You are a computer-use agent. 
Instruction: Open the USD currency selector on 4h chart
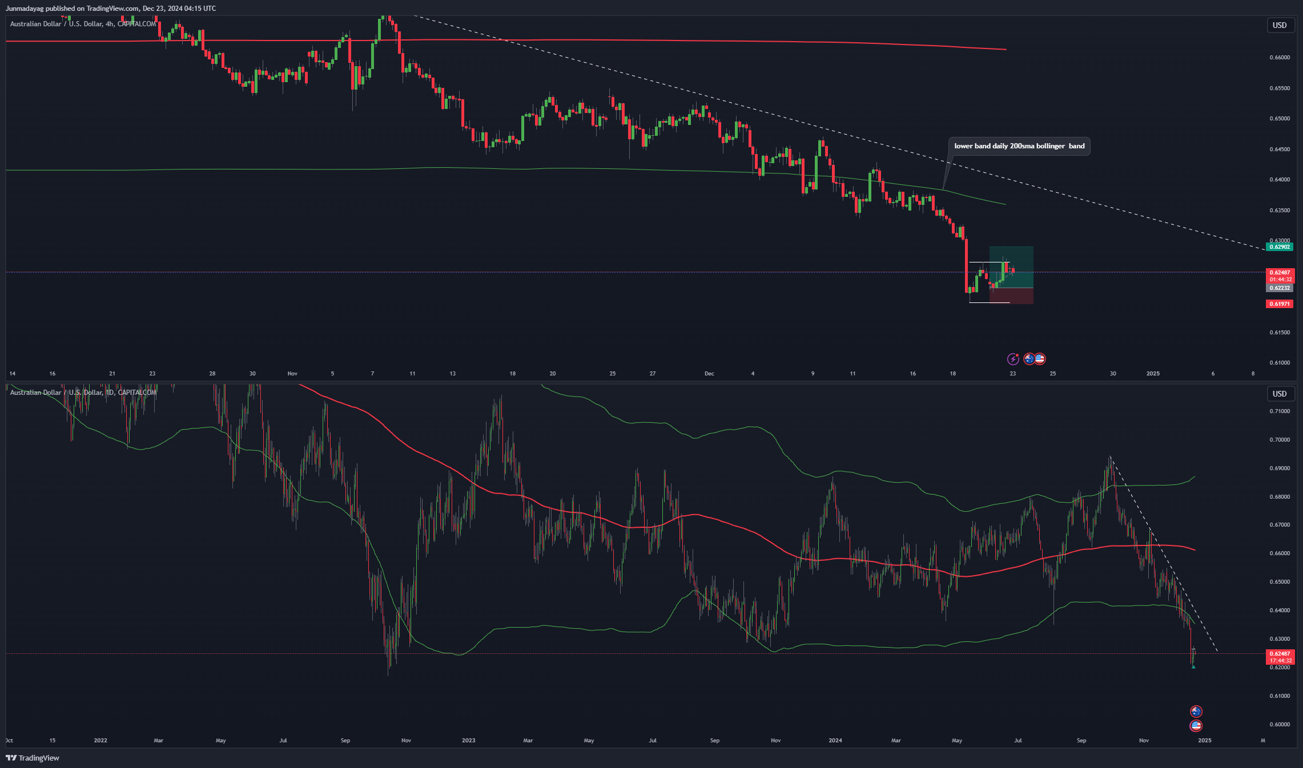(1280, 25)
